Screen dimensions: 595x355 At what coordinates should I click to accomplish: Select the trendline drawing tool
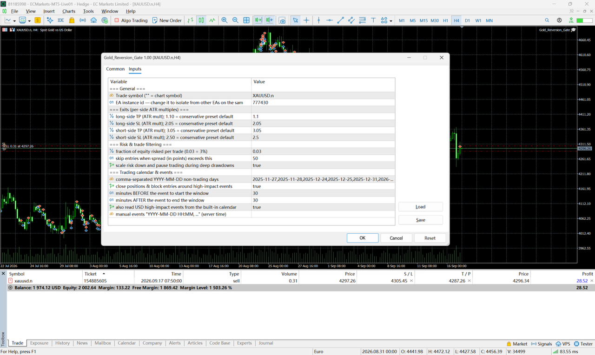[x=340, y=20]
